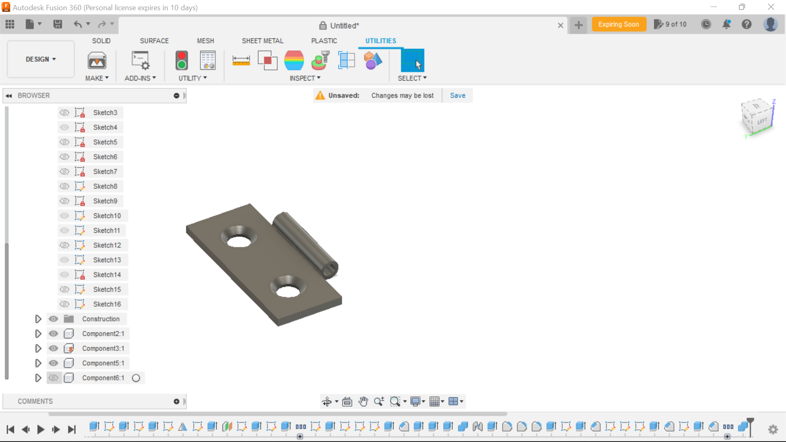Expand the Component6:1 tree item
Screen dimensions: 786x442
pos(38,378)
